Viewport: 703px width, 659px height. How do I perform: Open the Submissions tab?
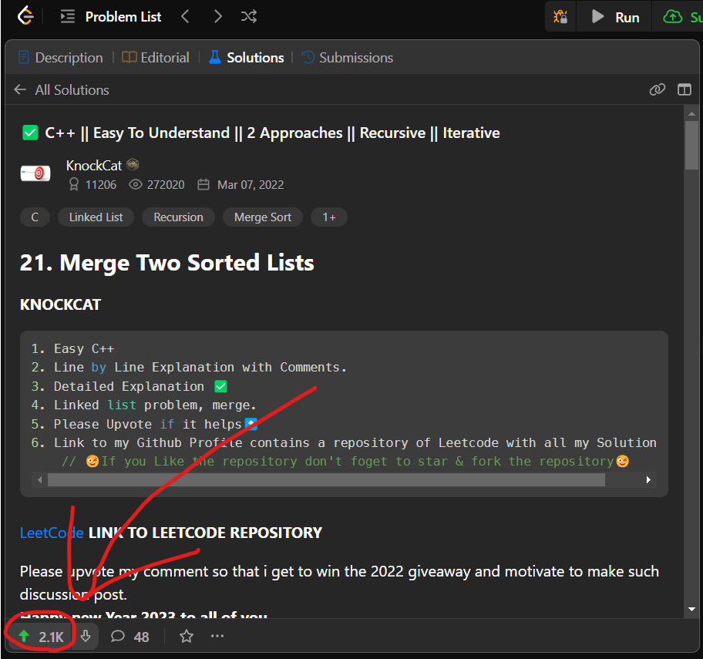347,58
